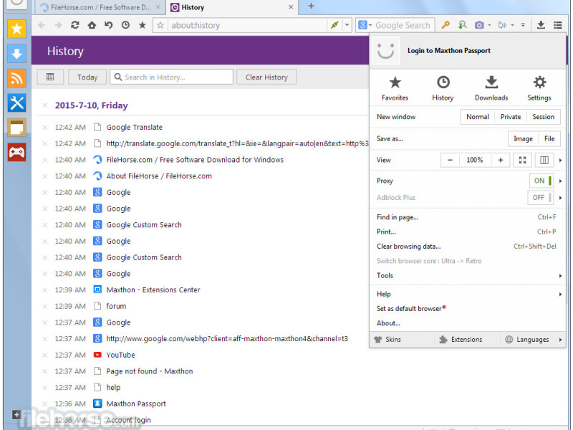
Task: Toggle the Proxy ON switch
Action: point(541,181)
